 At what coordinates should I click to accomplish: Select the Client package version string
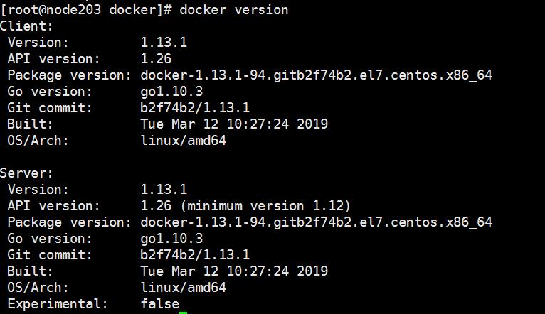pyautogui.click(x=317, y=75)
